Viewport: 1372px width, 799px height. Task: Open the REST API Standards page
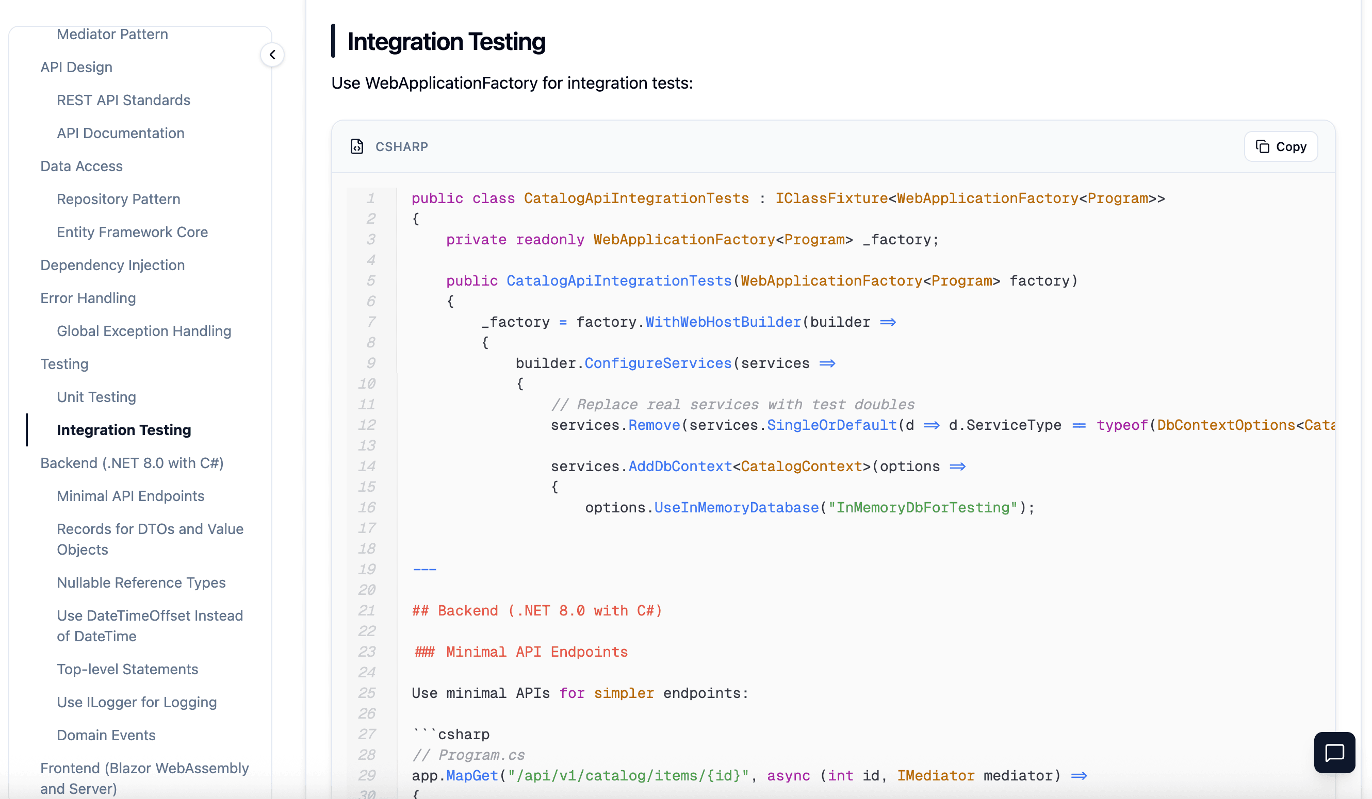point(123,100)
